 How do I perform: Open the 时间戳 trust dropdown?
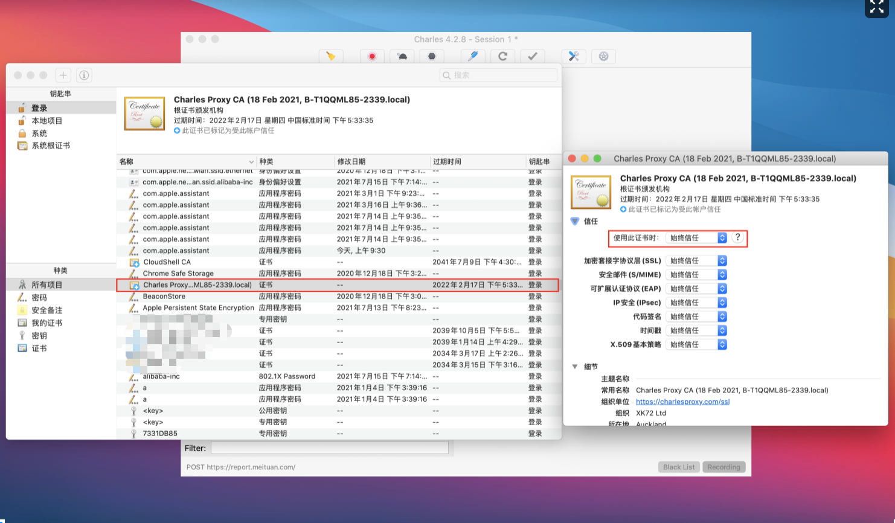pos(696,330)
